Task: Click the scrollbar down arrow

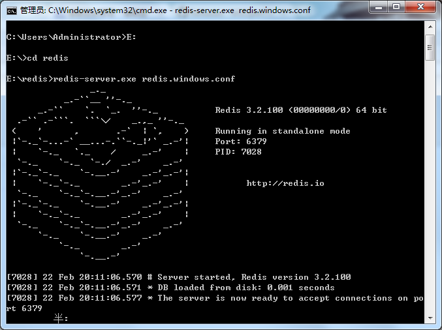Action: click(430, 318)
